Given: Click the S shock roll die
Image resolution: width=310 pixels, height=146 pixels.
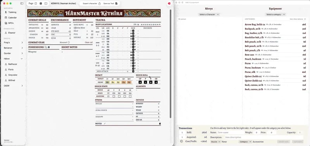Looking at the screenshot, I should point(151,82).
